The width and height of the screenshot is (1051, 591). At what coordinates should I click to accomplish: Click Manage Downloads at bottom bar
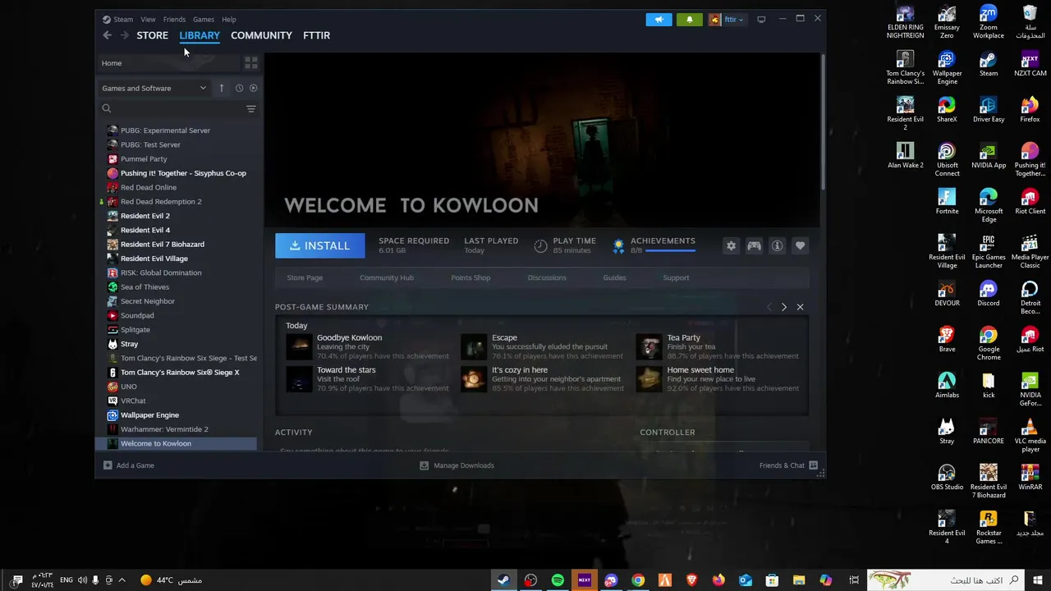point(457,465)
